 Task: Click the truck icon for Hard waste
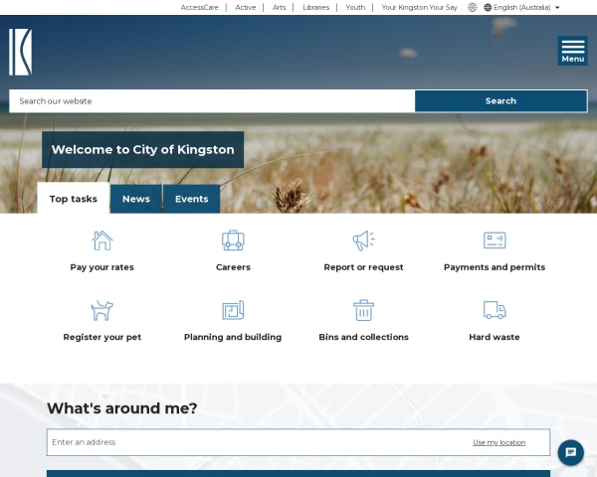pos(495,310)
